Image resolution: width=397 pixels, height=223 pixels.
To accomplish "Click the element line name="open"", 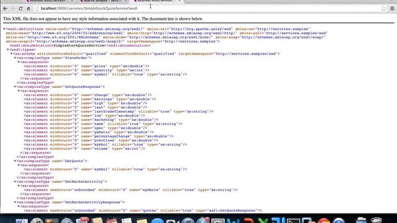I will point(86,128).
